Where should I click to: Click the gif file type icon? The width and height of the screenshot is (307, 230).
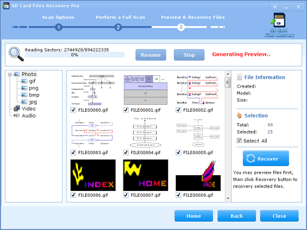click(x=24, y=81)
